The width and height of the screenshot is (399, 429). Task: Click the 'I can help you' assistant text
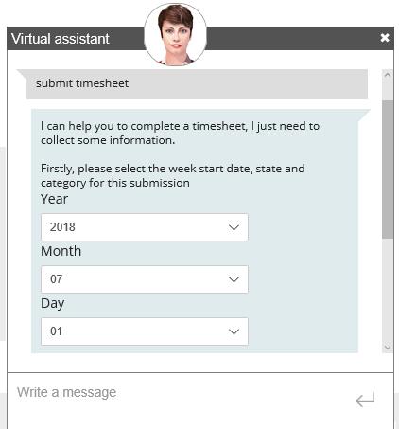pos(180,133)
